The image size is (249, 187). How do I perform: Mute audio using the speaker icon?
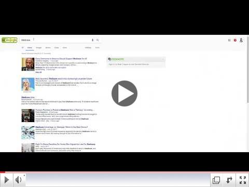click(19, 180)
